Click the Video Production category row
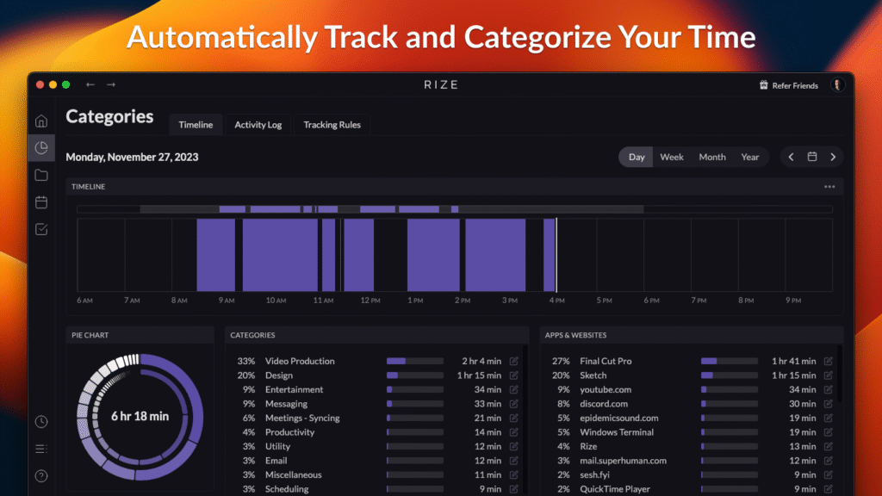882x496 pixels. (x=377, y=361)
